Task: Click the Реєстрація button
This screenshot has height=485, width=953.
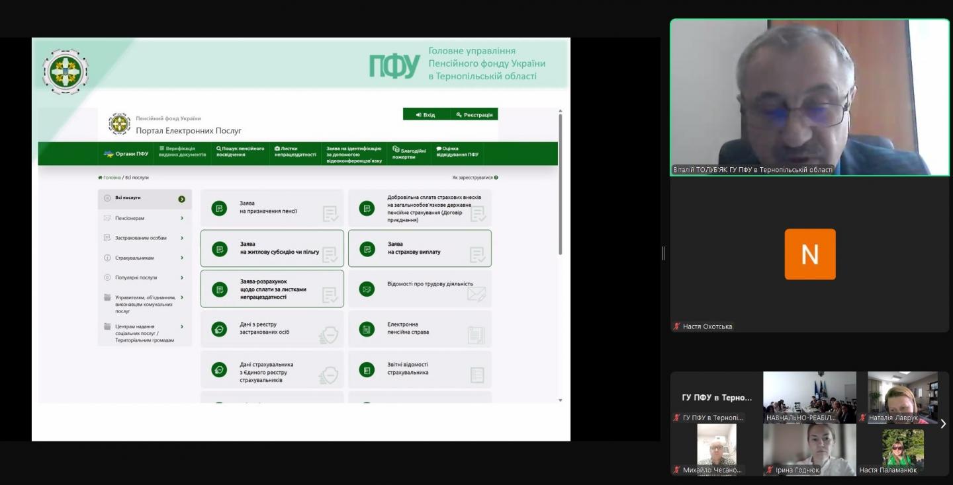Action: pos(475,114)
